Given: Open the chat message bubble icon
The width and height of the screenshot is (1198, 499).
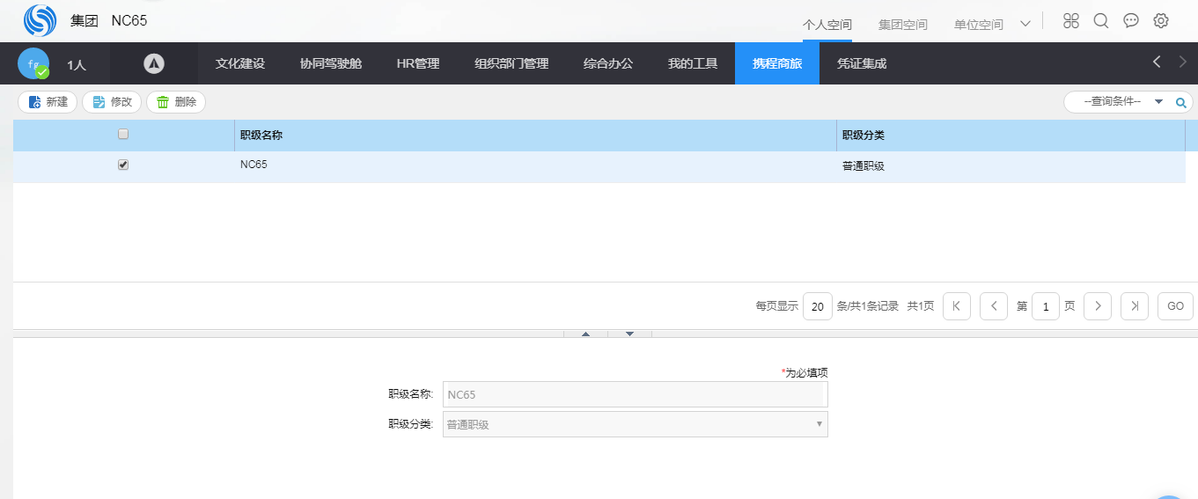Looking at the screenshot, I should pos(1131,21).
